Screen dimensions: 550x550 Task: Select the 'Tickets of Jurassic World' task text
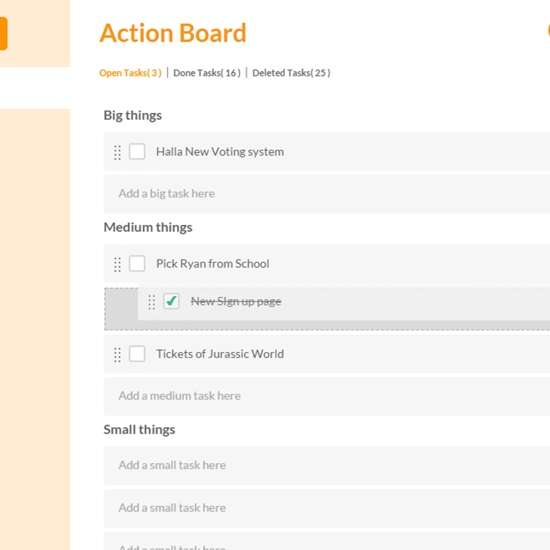click(x=220, y=354)
